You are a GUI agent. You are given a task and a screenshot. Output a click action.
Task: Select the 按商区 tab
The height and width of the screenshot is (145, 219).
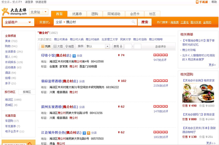point(27,92)
